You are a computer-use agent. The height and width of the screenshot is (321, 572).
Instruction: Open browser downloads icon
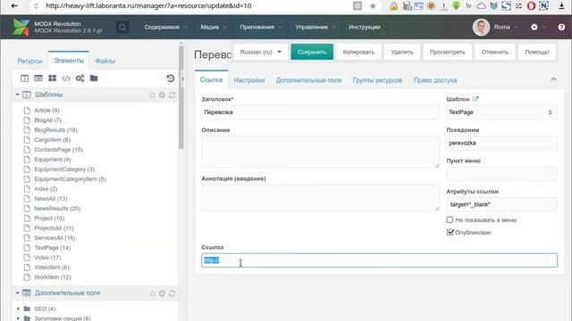pyautogui.click(x=562, y=6)
